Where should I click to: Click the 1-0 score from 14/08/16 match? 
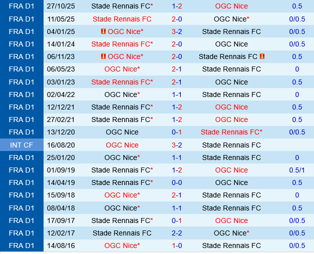177,245
